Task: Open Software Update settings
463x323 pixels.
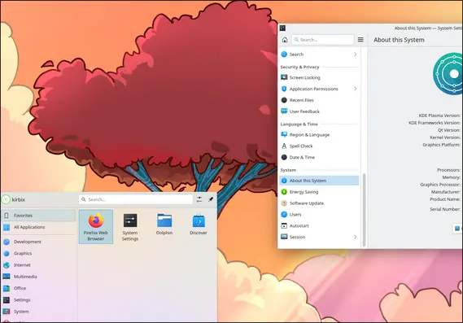Action: (x=319, y=203)
